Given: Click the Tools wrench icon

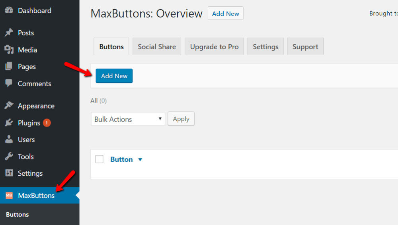Looking at the screenshot, I should coord(9,157).
